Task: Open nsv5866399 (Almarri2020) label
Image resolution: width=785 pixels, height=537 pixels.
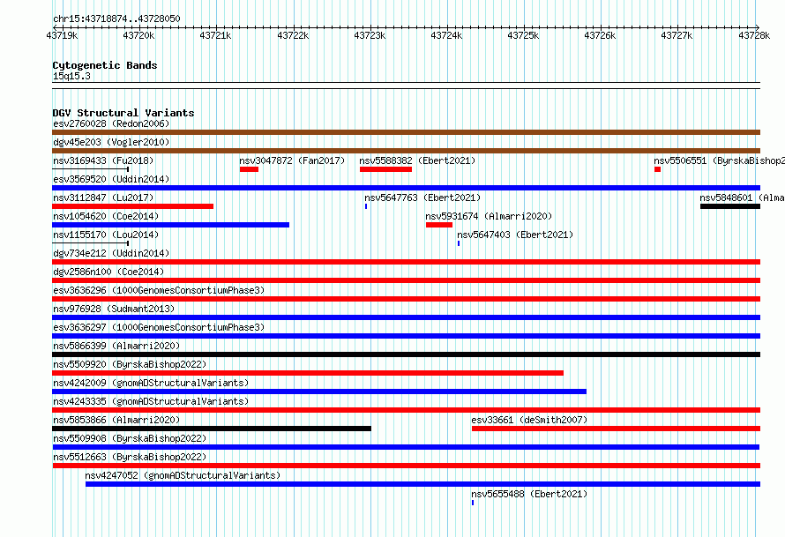Action: click(x=116, y=346)
